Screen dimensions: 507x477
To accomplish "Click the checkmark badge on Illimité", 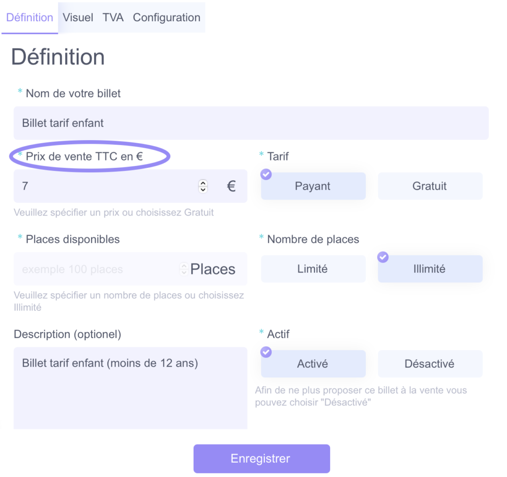I will tap(383, 257).
